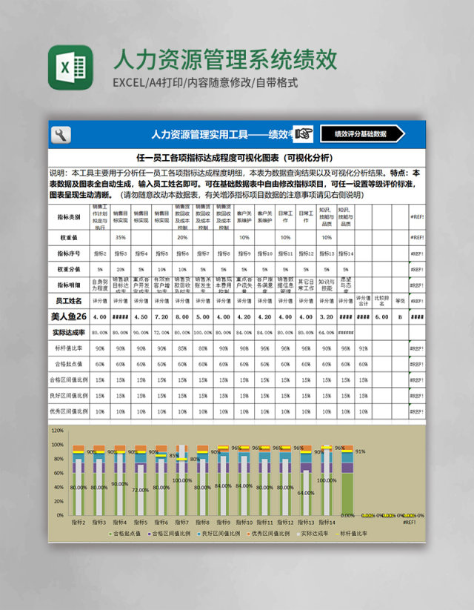This screenshot has height=610, width=474.
Task: Select the 员工姓名 row header cell
Action: pos(69,301)
